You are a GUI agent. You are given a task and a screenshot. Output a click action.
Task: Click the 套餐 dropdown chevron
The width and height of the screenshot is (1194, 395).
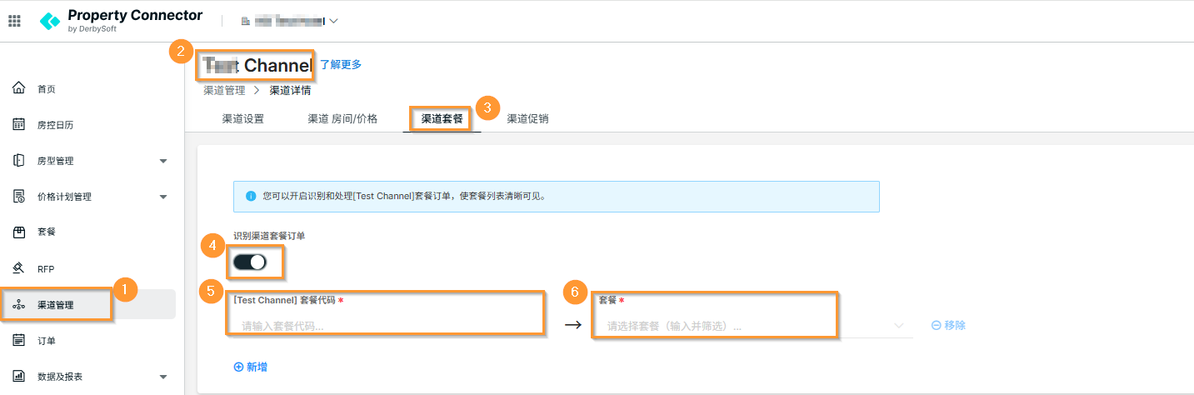[x=899, y=326]
